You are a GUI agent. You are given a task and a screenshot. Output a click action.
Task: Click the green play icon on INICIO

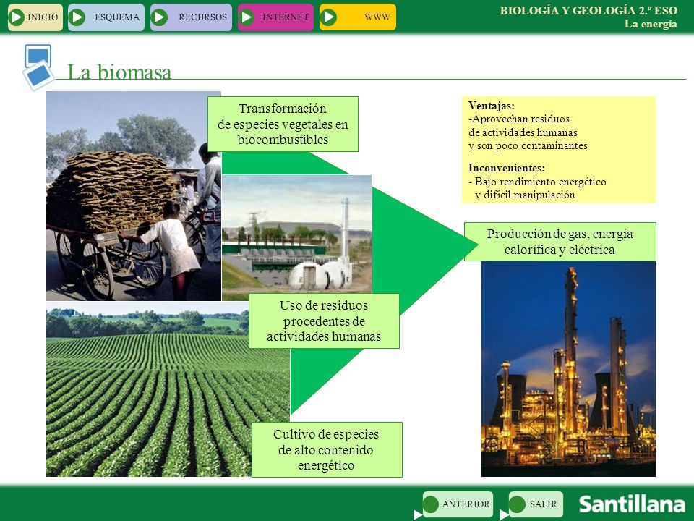tap(17, 17)
